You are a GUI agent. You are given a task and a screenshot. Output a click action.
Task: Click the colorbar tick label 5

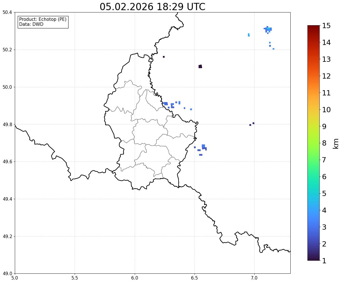point(324,193)
